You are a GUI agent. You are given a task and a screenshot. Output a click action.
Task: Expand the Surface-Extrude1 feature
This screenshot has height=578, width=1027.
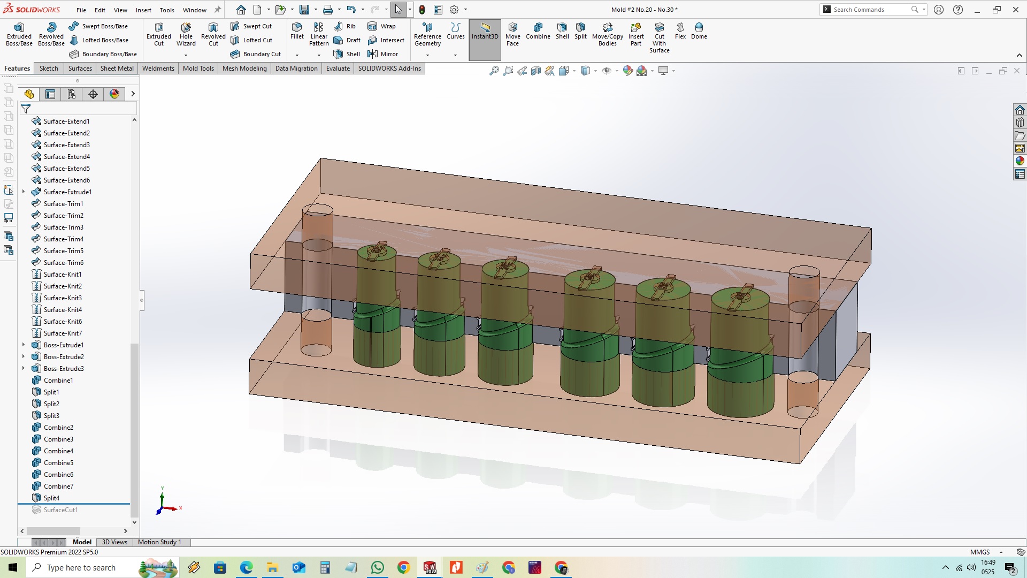click(24, 192)
